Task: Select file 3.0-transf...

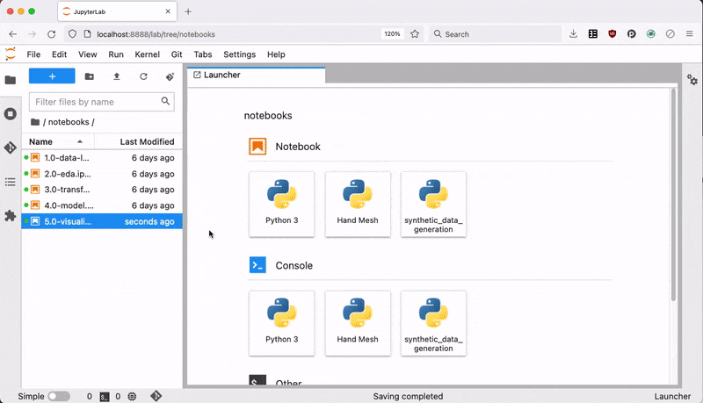Action: [102, 190]
